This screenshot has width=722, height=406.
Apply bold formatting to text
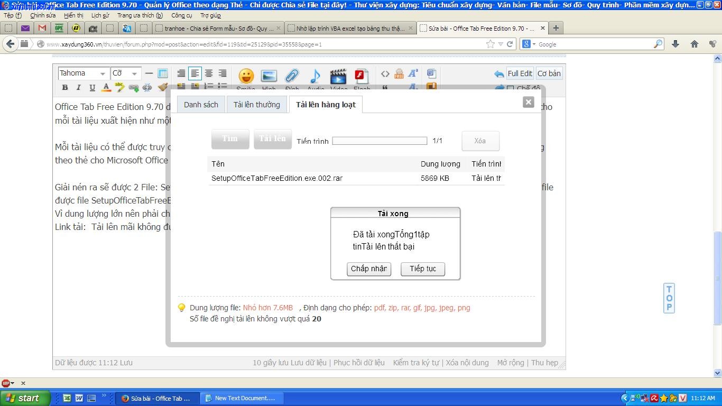pos(65,88)
